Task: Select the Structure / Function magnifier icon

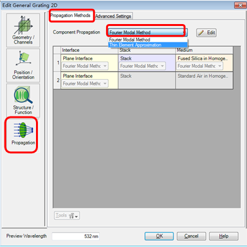Action: click(x=23, y=101)
